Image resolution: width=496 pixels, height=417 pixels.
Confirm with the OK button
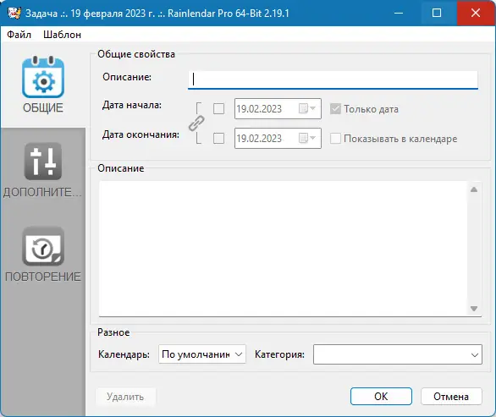(381, 397)
